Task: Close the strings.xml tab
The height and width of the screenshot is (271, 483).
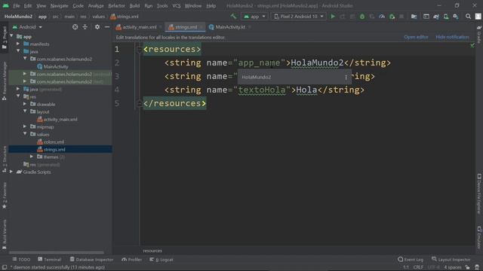Action: point(202,27)
